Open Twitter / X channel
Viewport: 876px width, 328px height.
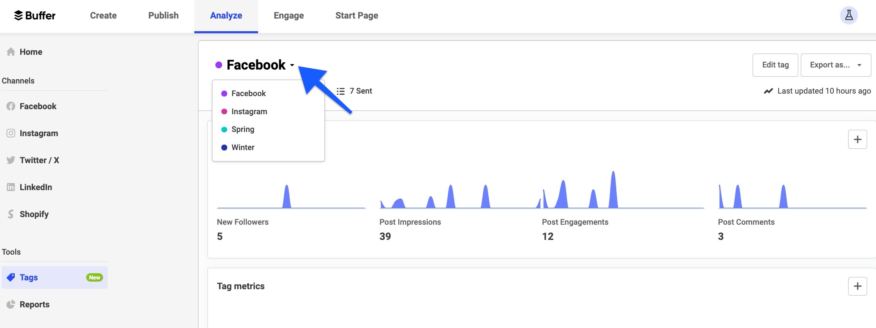39,160
